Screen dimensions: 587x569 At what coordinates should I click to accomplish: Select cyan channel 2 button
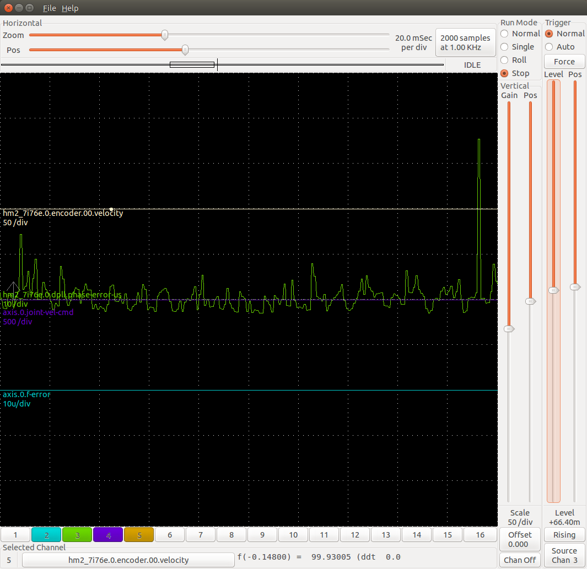click(46, 535)
